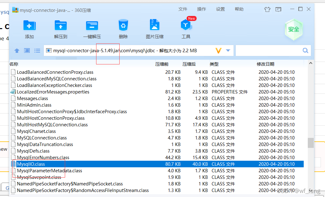Click the up-folder arrow icon

coord(17,50)
